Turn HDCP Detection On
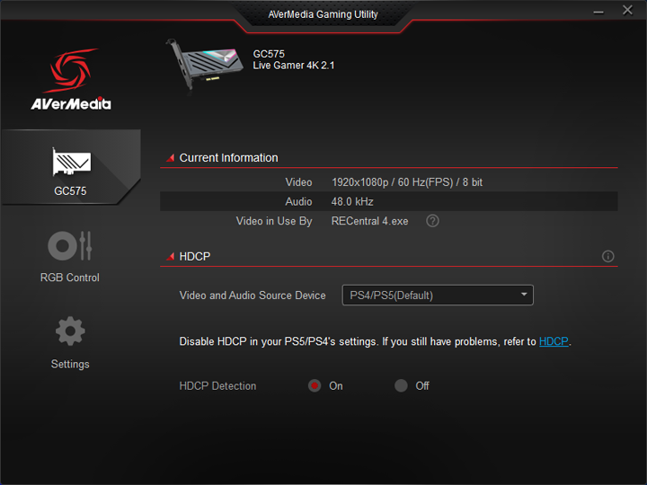This screenshot has height=485, width=647. [315, 386]
